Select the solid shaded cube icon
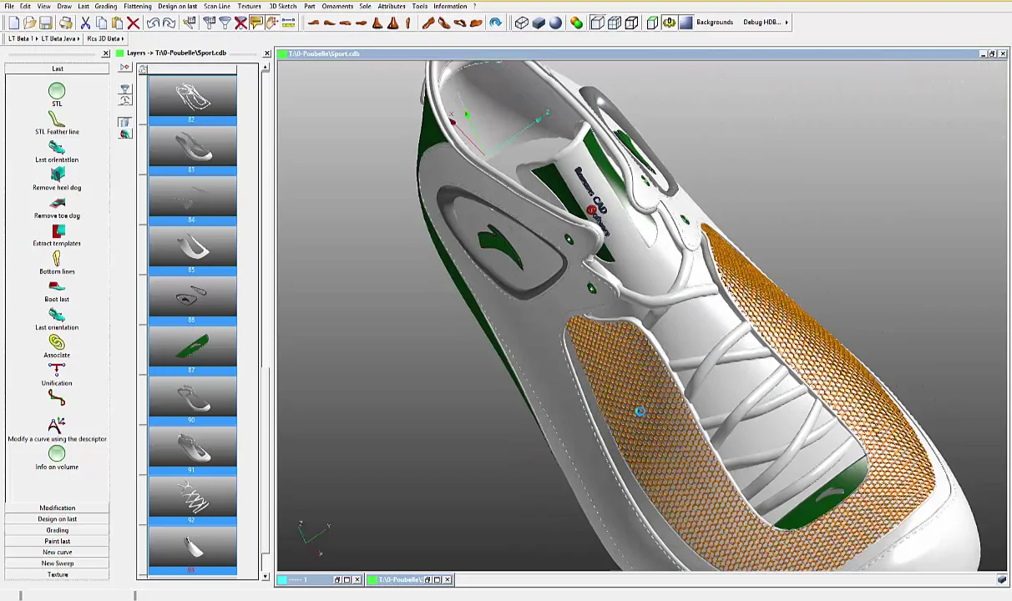The height and width of the screenshot is (601, 1012). (x=539, y=23)
